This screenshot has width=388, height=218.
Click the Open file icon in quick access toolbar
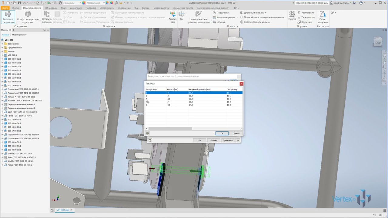pyautogui.click(x=15, y=3)
